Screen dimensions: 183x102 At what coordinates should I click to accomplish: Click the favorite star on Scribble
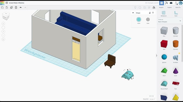(179, 53)
